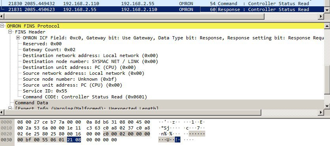Select Source network address field
Screen dimensions: 330x146
click(x=84, y=73)
